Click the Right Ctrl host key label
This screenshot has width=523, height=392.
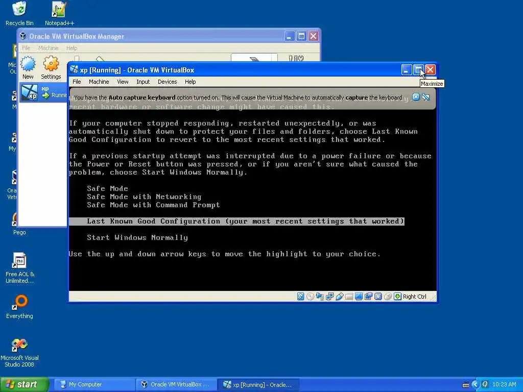pos(414,297)
